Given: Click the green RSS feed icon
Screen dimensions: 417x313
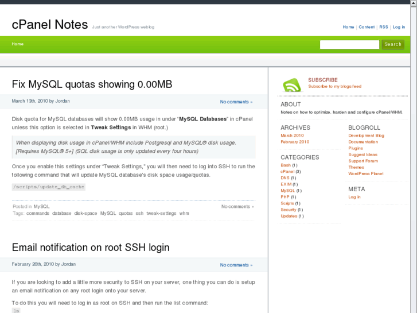Looking at the screenshot, I should (292, 85).
